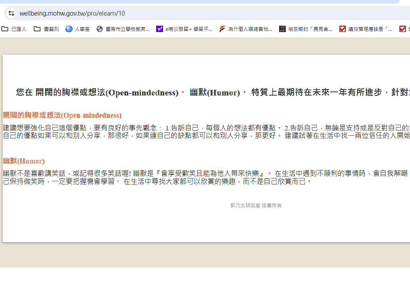Click the site information icon in address bar

[x=11, y=13]
